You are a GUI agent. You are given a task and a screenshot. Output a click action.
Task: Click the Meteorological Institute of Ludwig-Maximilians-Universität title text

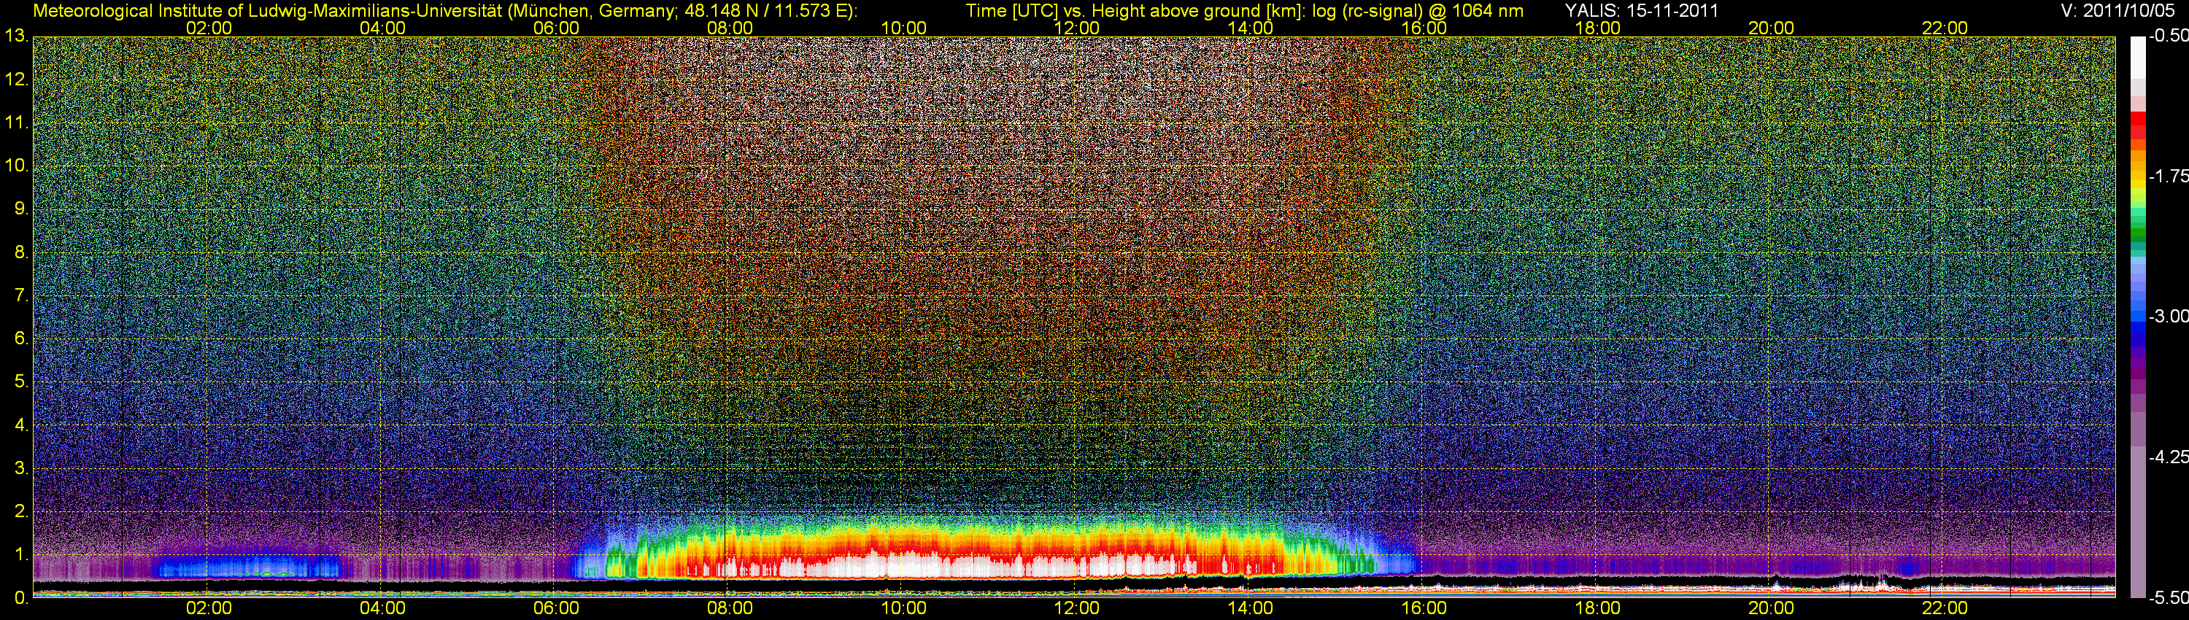[x=444, y=10]
